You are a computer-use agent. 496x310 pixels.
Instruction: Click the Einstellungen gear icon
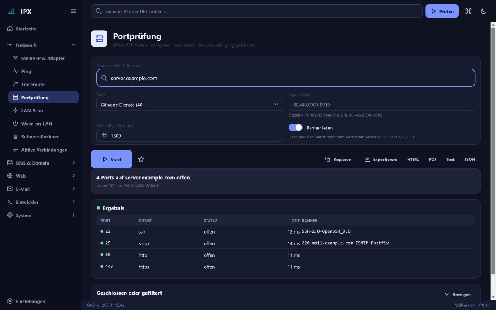10,301
